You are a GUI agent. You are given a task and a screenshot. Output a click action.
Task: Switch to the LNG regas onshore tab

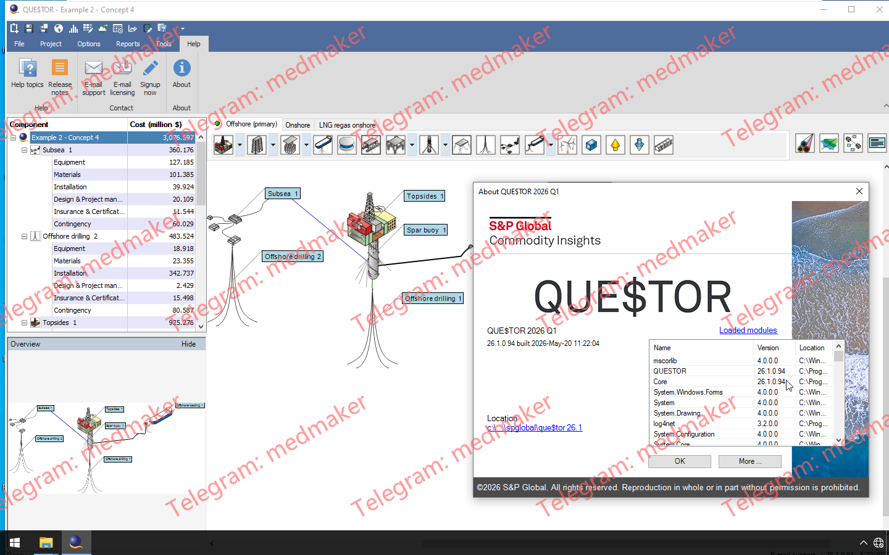pos(347,125)
